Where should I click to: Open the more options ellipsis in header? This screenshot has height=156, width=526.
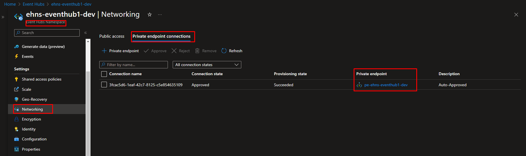160,14
